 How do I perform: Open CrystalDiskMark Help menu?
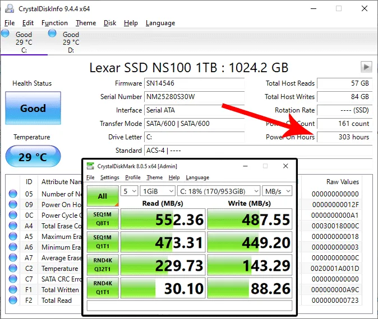click(x=174, y=177)
